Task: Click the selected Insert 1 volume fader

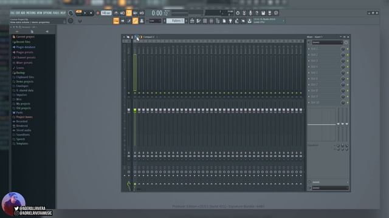Action: click(135, 110)
